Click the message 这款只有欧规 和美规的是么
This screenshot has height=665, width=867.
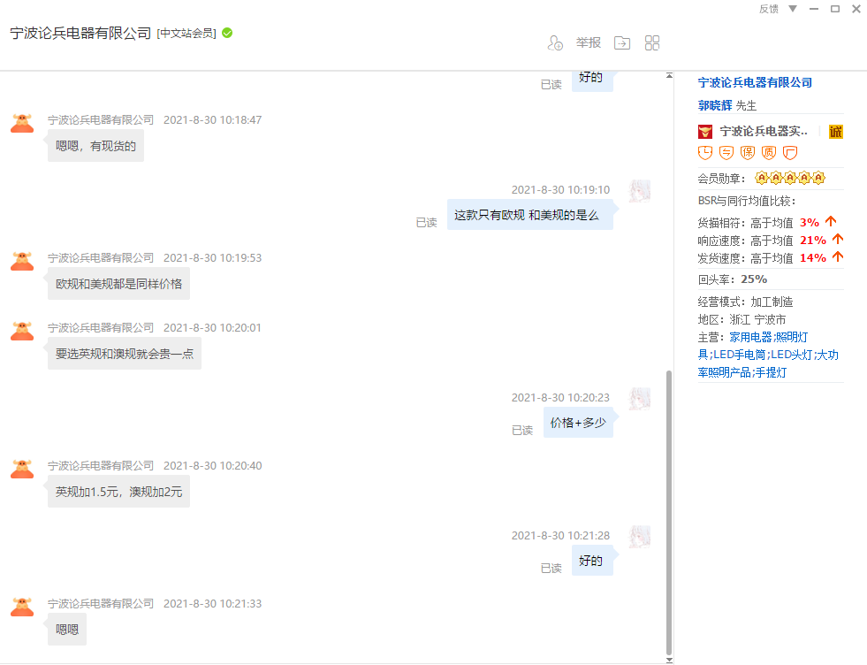pyautogui.click(x=529, y=215)
